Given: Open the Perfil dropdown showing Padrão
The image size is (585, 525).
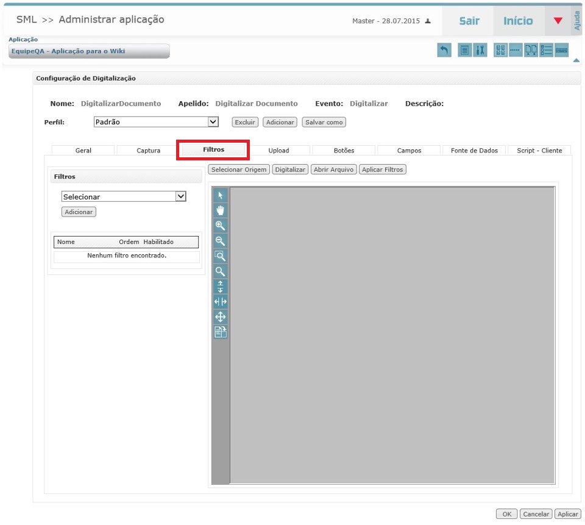Looking at the screenshot, I should pos(156,122).
